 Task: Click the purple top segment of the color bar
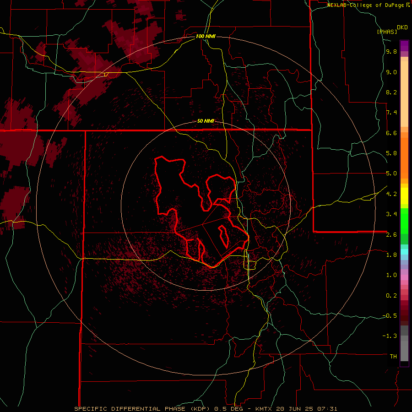404,46
